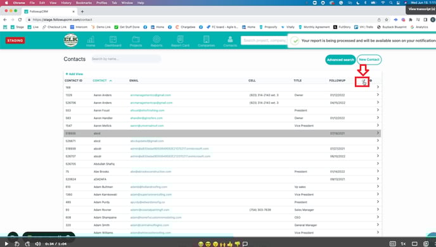436x247 pixels.
Task: Open Chrome's History menu
Action: pos(66,3)
